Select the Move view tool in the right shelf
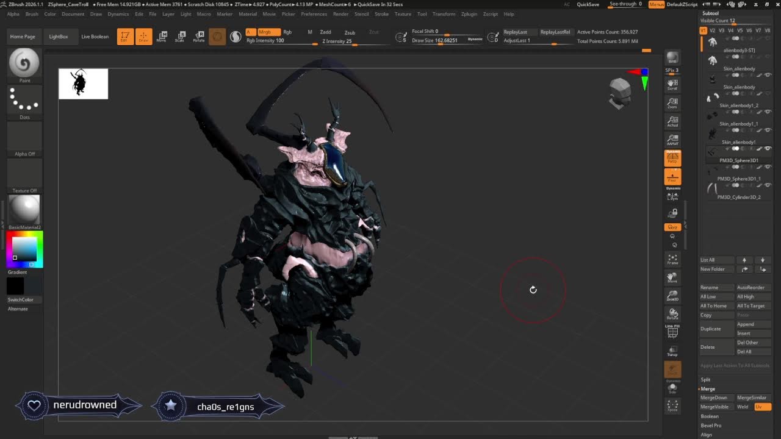Screen dimensions: 781x439 pyautogui.click(x=672, y=277)
